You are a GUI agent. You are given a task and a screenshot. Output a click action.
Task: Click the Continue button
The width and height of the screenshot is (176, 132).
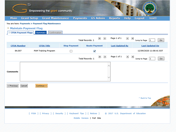[x=42, y=86]
